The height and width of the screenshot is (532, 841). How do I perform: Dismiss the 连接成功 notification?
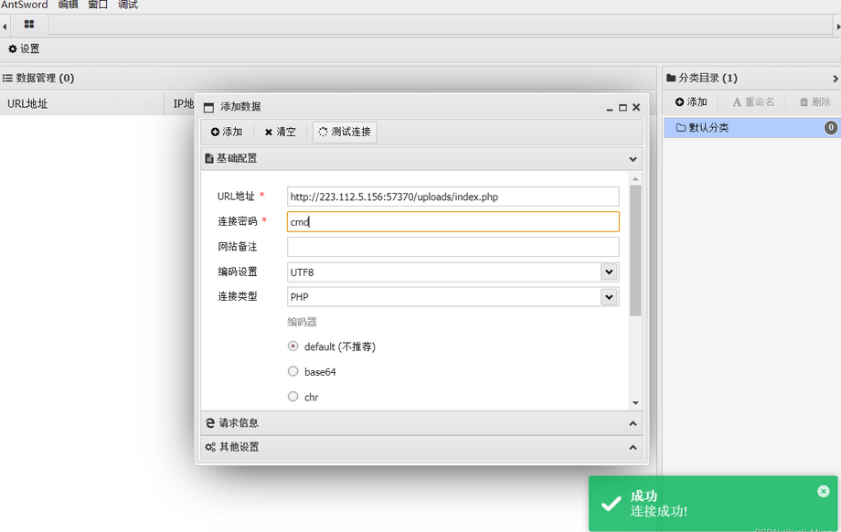click(x=824, y=491)
